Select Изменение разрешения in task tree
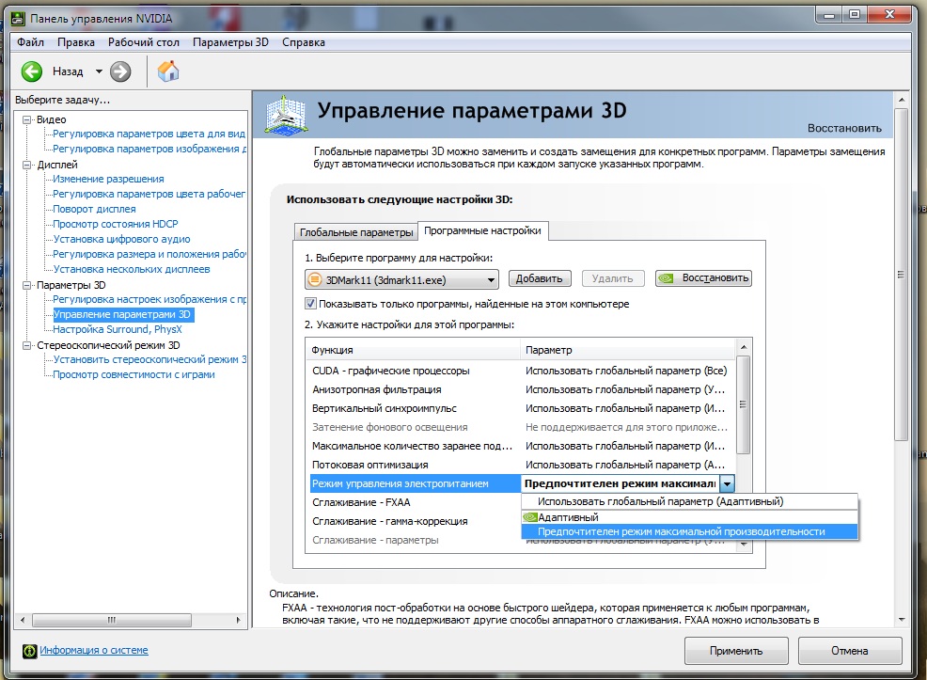 [x=108, y=179]
